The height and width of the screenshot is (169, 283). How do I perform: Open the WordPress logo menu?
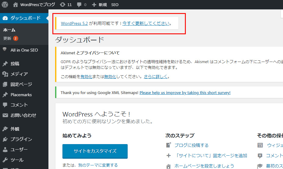pyautogui.click(x=5, y=5)
